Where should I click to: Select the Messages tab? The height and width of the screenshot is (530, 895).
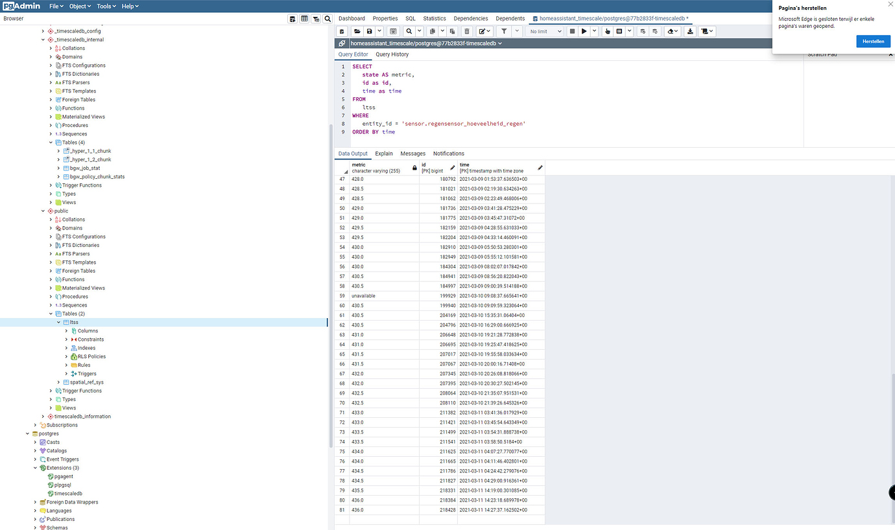412,154
